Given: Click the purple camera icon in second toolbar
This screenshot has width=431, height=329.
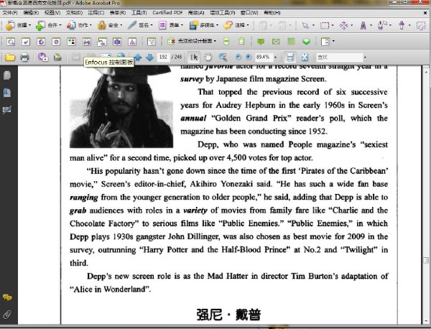Looking at the screenshot, I should click(x=117, y=42).
